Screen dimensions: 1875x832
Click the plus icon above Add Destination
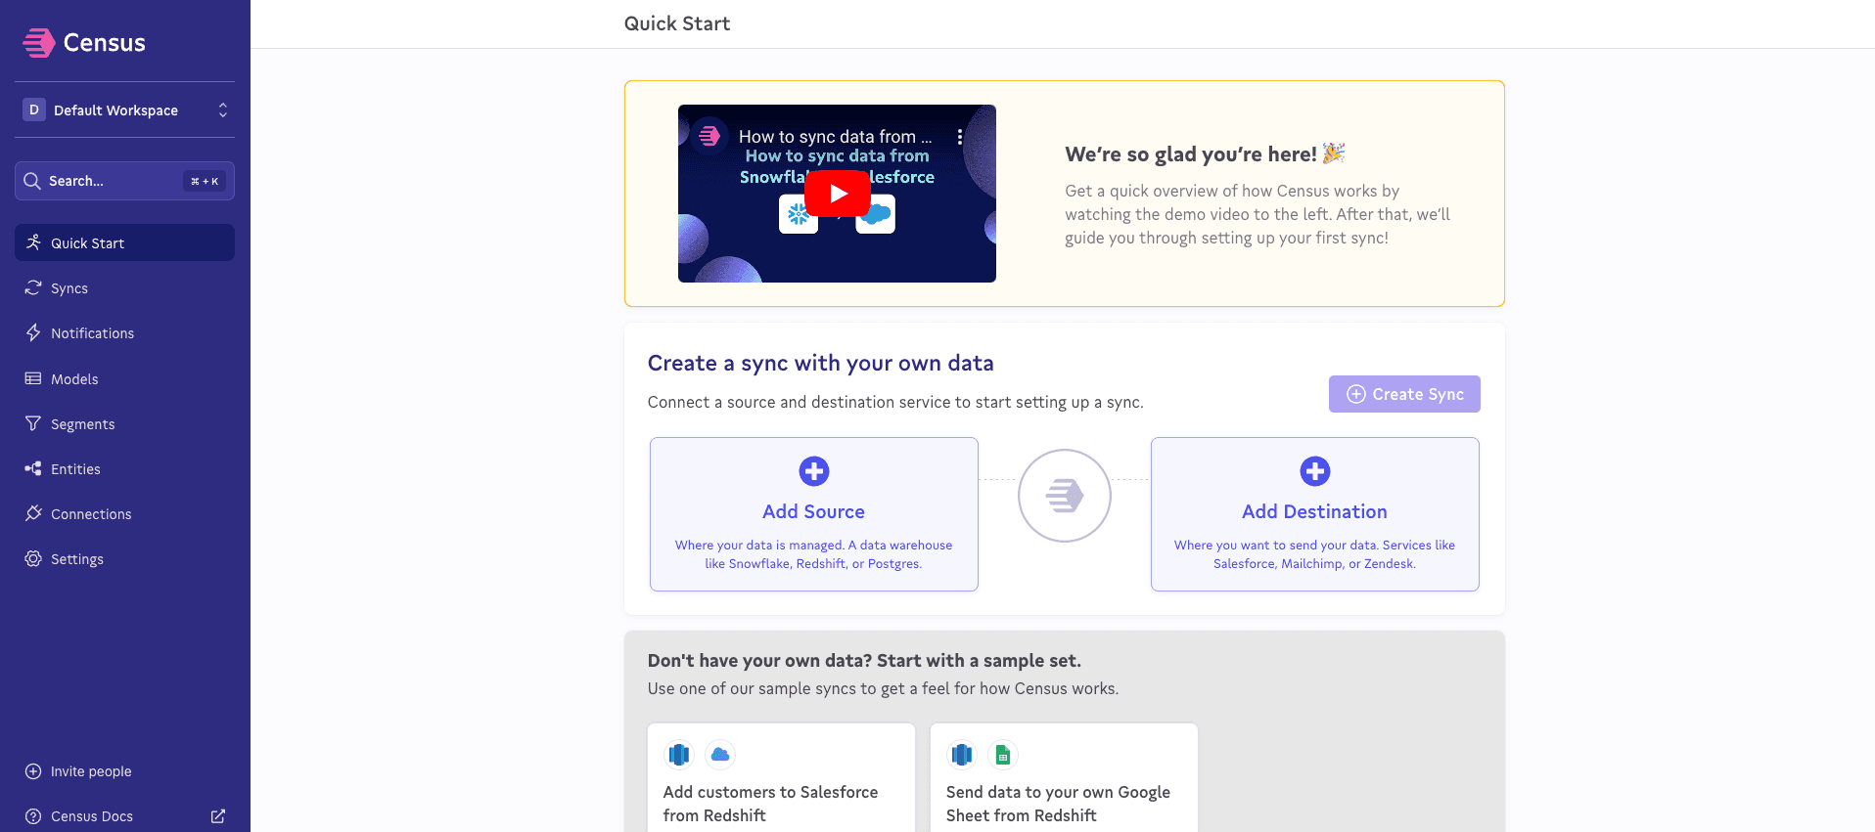click(x=1314, y=471)
